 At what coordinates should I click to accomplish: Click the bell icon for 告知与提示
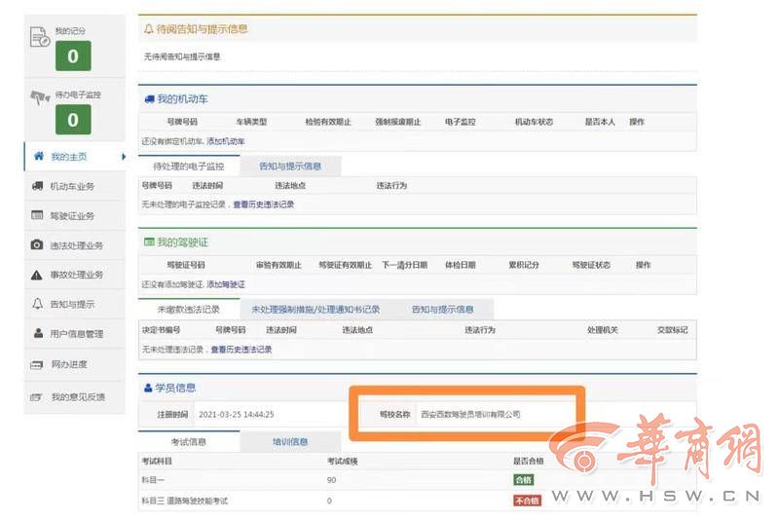pyautogui.click(x=37, y=304)
